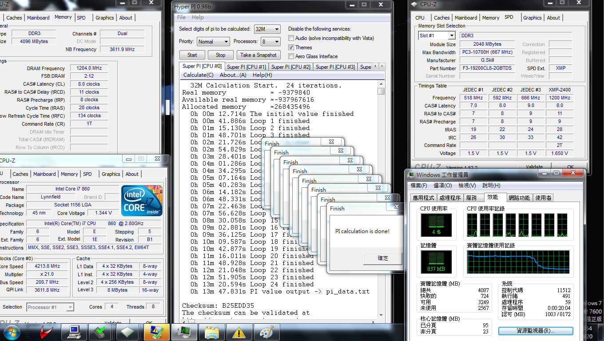Viewport: 604px width, 341px height.
Task: Click the F3-19200CL8-2GBTDS part number field
Action: [486, 68]
